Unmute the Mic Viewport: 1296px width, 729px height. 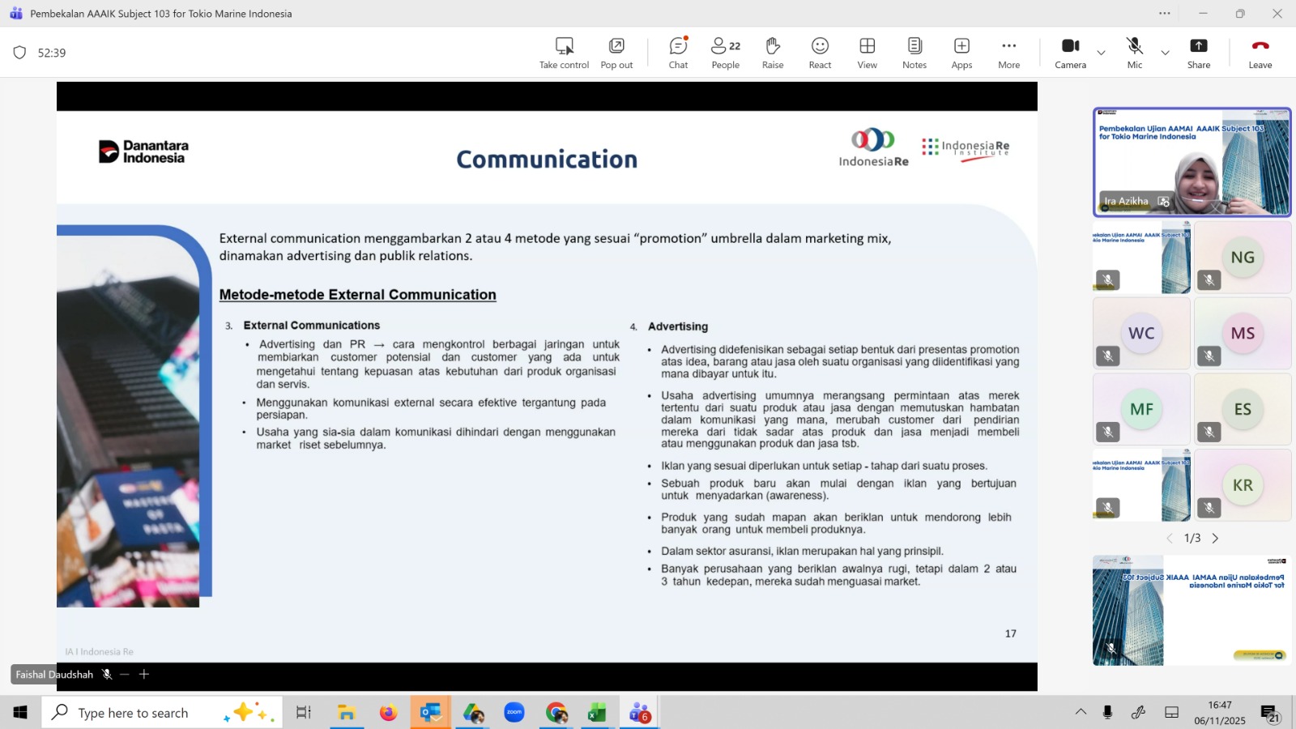click(x=1134, y=53)
